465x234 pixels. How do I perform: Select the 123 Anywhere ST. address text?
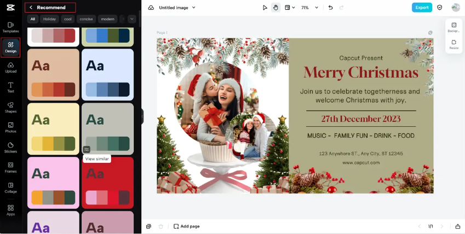(361, 154)
